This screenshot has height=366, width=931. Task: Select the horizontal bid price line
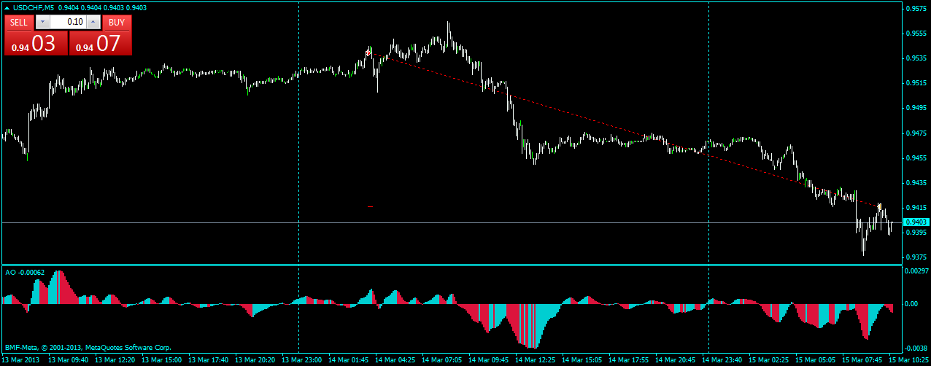pyautogui.click(x=451, y=222)
